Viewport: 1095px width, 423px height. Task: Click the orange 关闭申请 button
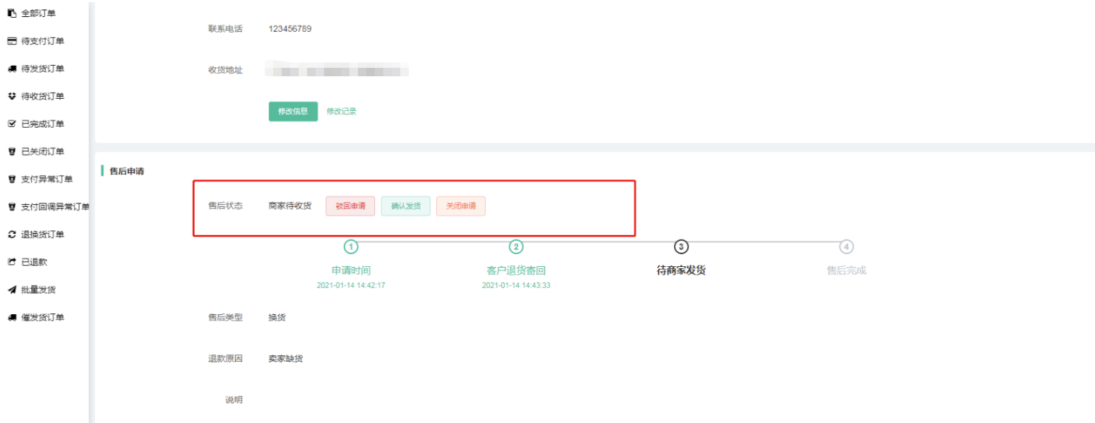pos(461,206)
